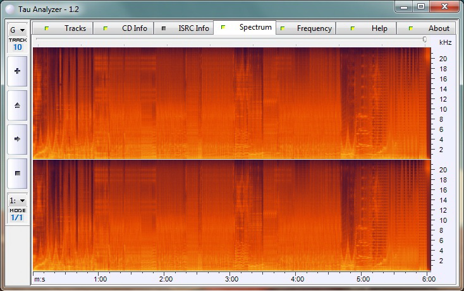Select the Spectrum tab
This screenshot has height=291, width=464.
point(245,28)
